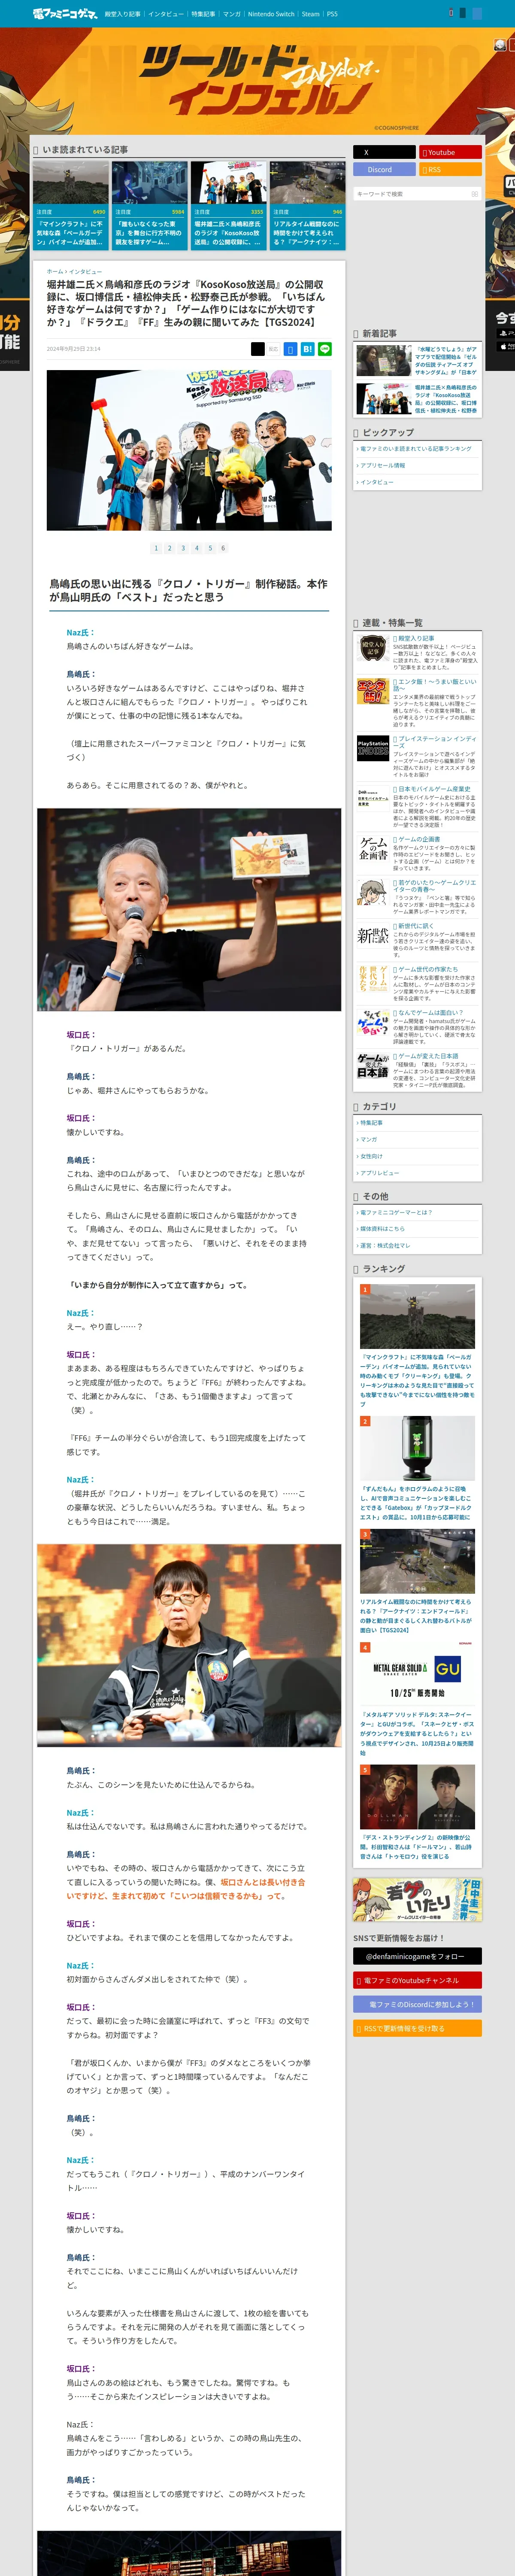Open the Steam header menu item
Image resolution: width=515 pixels, height=2576 pixels.
click(x=311, y=14)
